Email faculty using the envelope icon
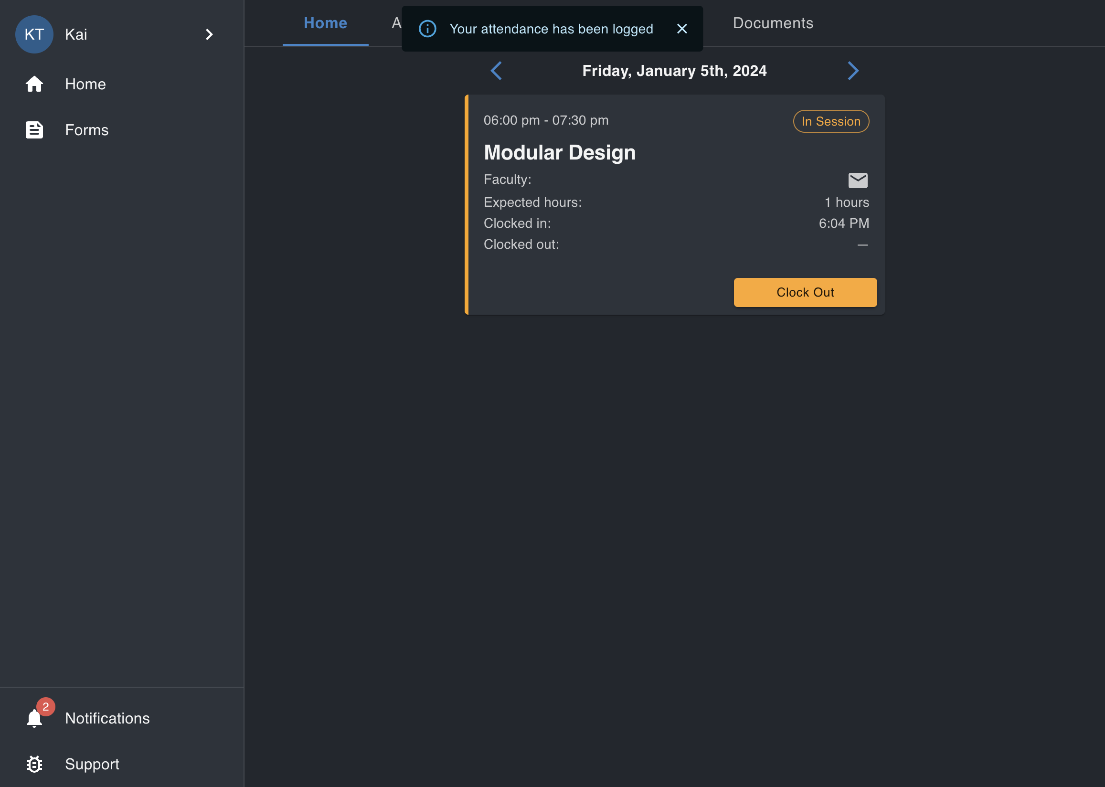Screen dimensions: 1105x787 click(x=858, y=180)
